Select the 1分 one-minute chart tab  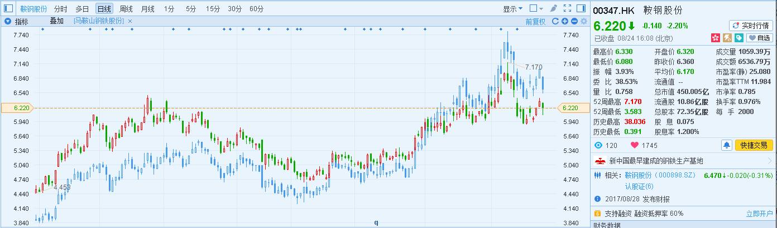click(169, 9)
